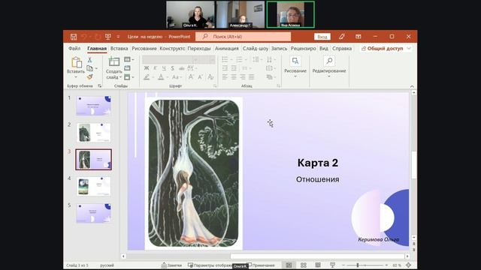This screenshot has width=481, height=270.
Task: Click the Copy icon in clipboard group
Action: pyautogui.click(x=89, y=68)
